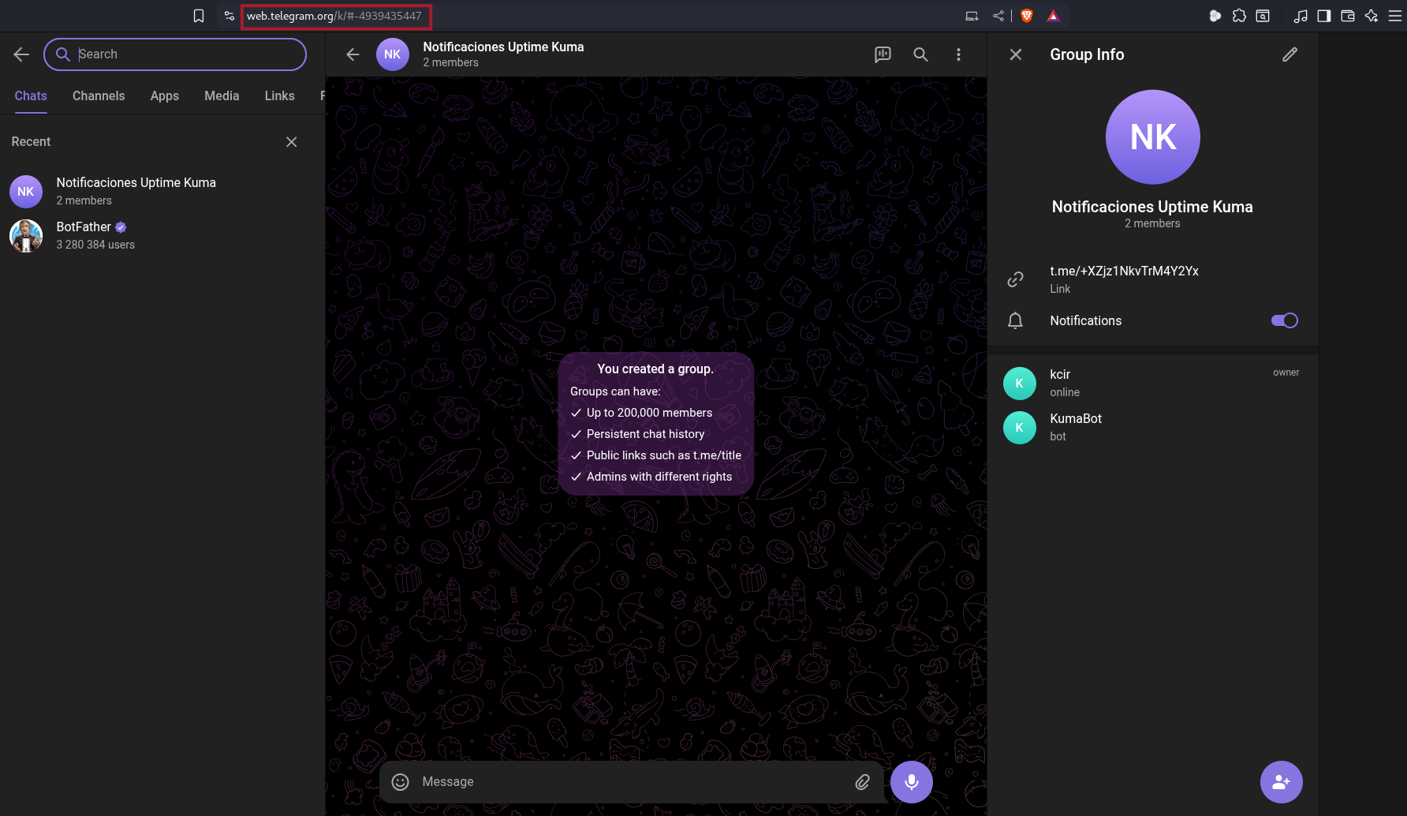The image size is (1407, 816).
Task: Close the Group Info panel
Action: click(1016, 54)
